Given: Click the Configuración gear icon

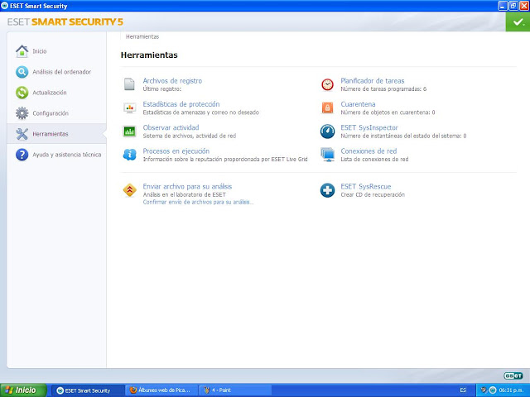Looking at the screenshot, I should [22, 113].
